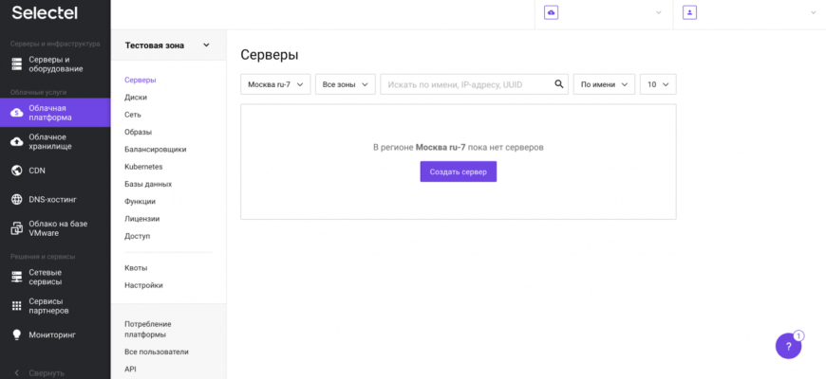
Task: Click the CDN globe icon
Action: click(17, 171)
